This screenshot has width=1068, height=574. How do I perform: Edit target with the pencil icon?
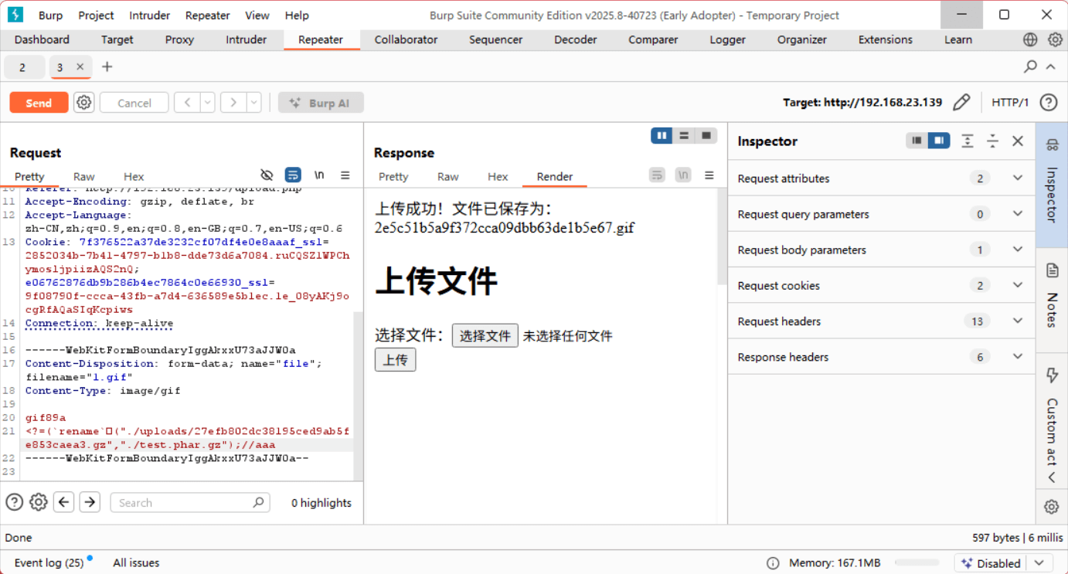961,102
